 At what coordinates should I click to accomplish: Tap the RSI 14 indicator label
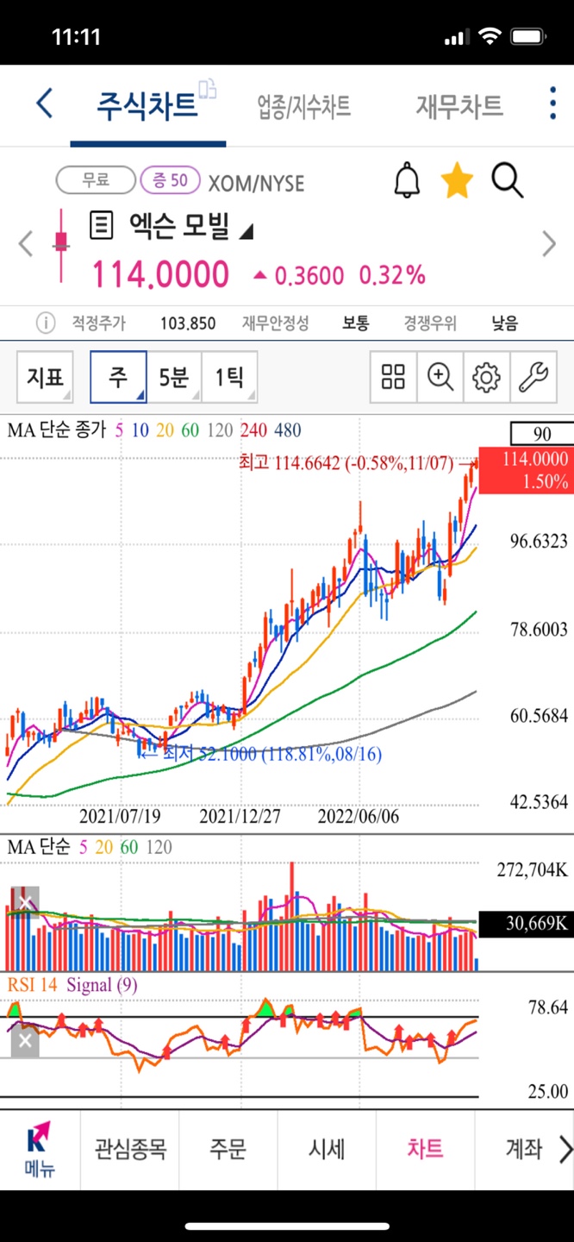[33, 984]
